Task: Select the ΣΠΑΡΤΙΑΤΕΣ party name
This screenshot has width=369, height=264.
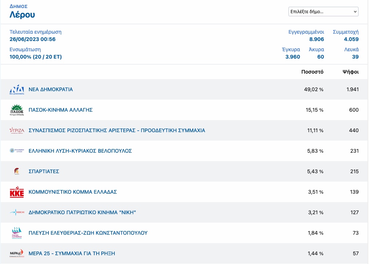Action: (44, 171)
